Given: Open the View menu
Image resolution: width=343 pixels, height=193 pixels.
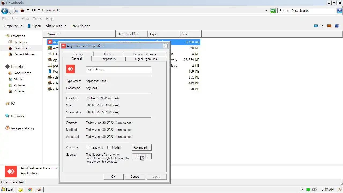Looking at the screenshot, I should coord(25,19).
